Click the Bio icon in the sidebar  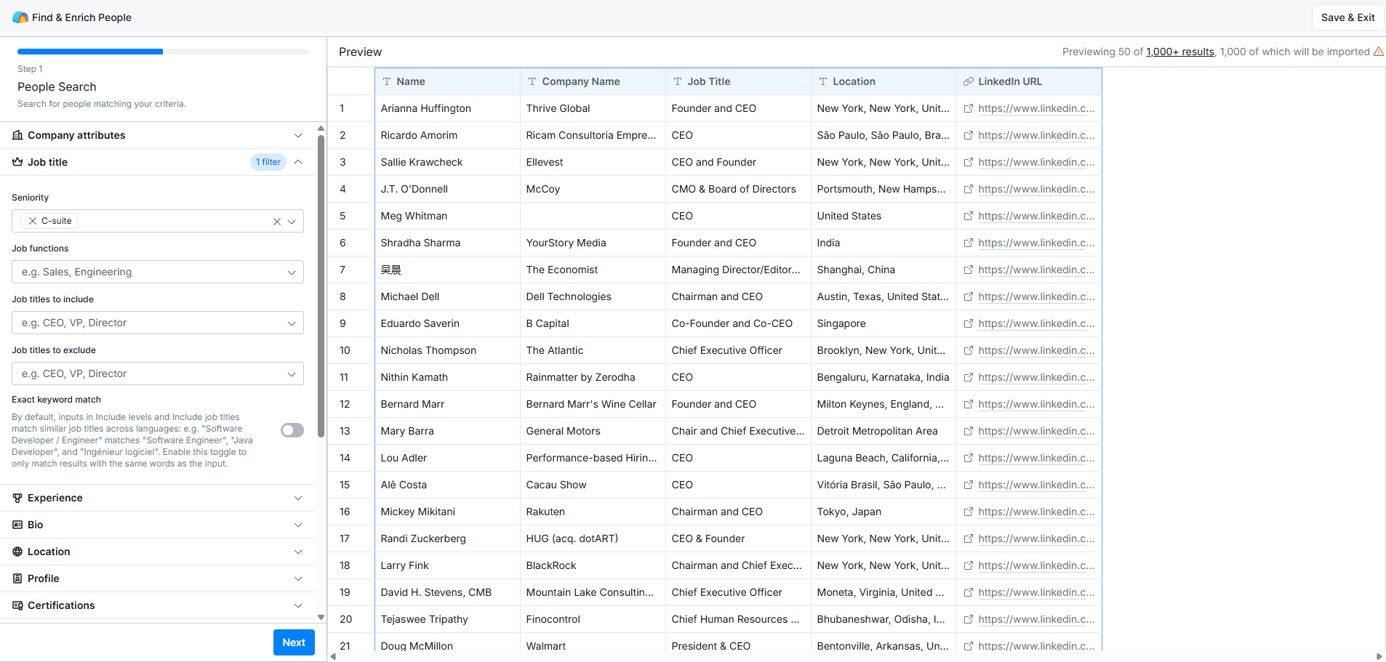coord(17,525)
